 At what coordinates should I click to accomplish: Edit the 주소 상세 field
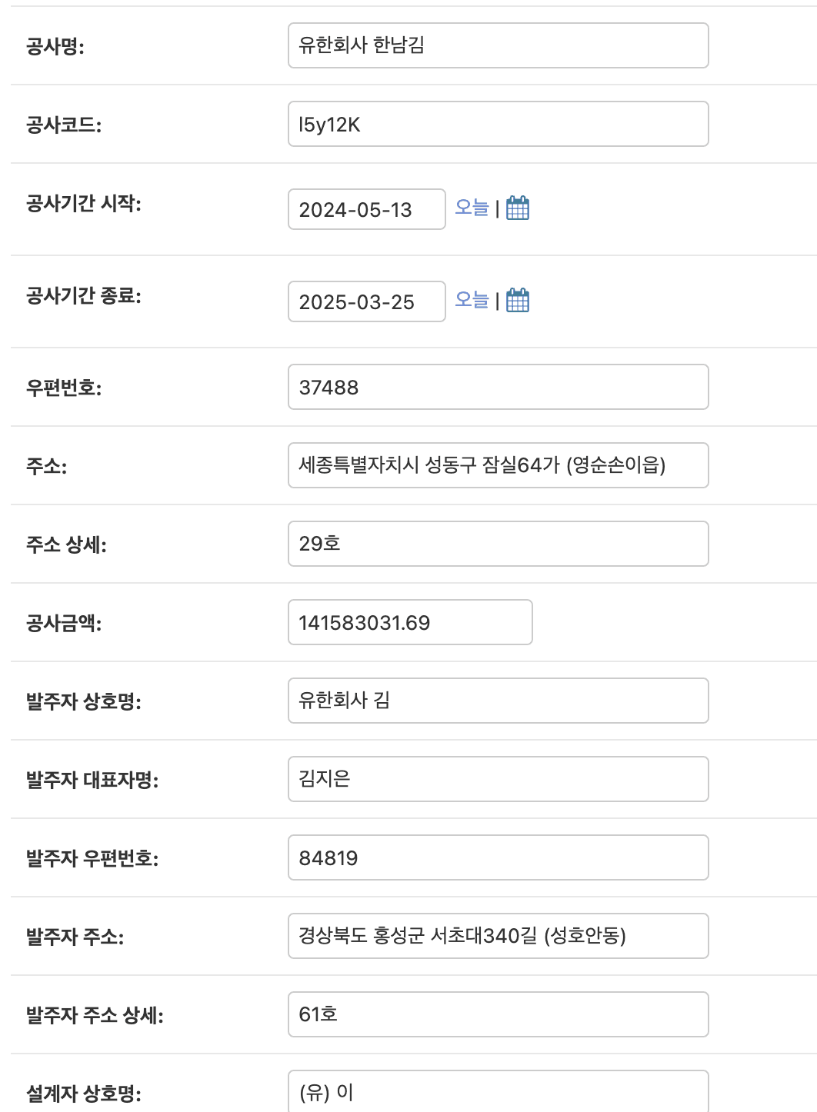point(498,544)
